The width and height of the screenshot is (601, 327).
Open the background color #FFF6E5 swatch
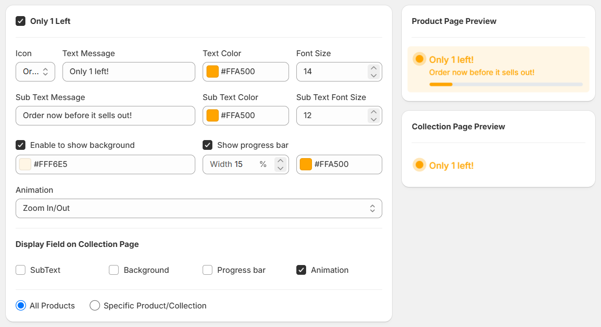[x=25, y=164]
